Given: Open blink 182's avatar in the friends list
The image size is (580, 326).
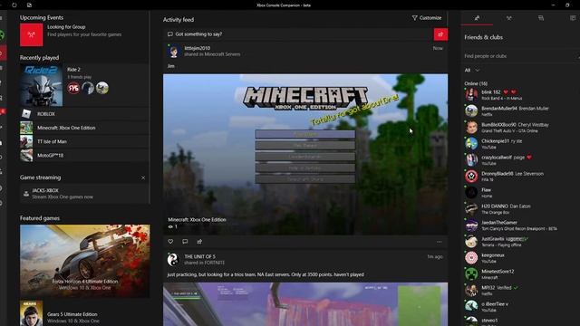Looking at the screenshot, I should 471,94.
